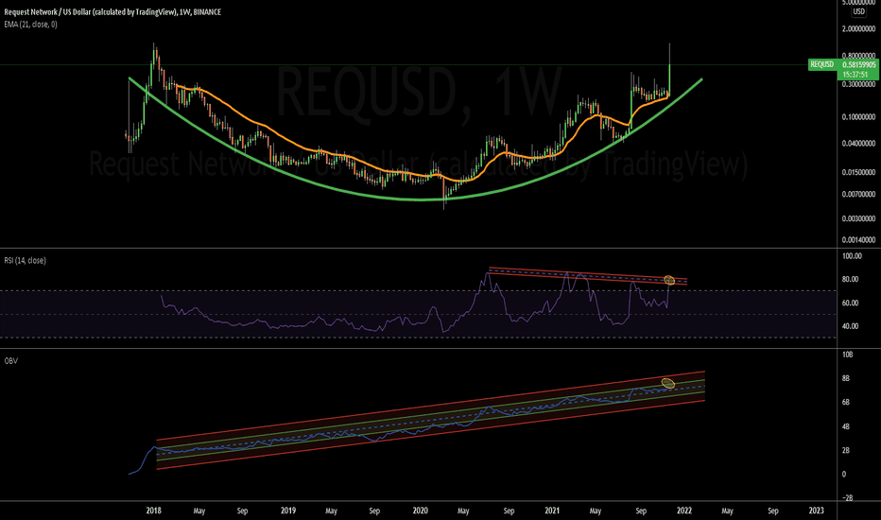Click the 0.01500000 price axis label

click(858, 172)
